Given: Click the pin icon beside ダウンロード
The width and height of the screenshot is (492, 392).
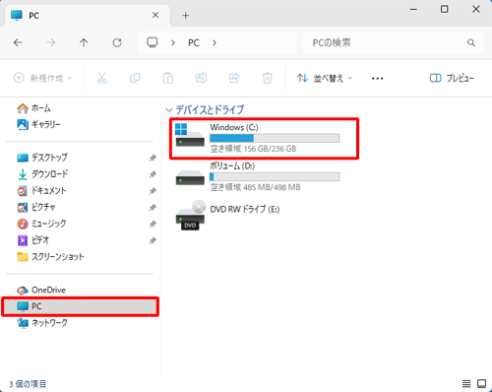Looking at the screenshot, I should click(153, 174).
